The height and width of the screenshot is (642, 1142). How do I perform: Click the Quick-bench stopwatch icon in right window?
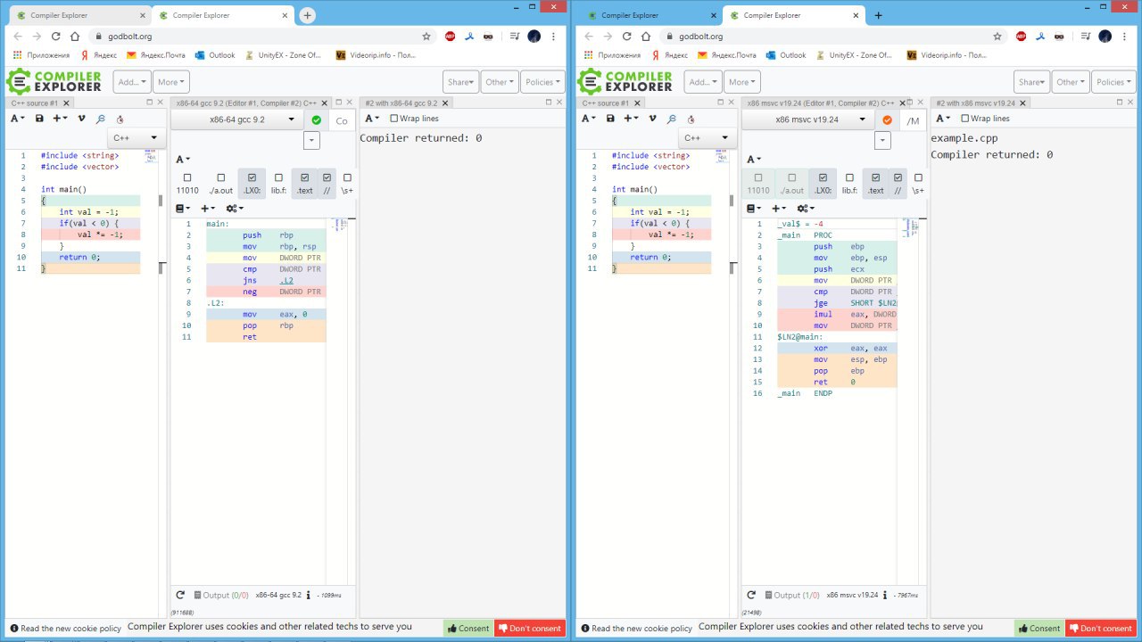coord(691,119)
